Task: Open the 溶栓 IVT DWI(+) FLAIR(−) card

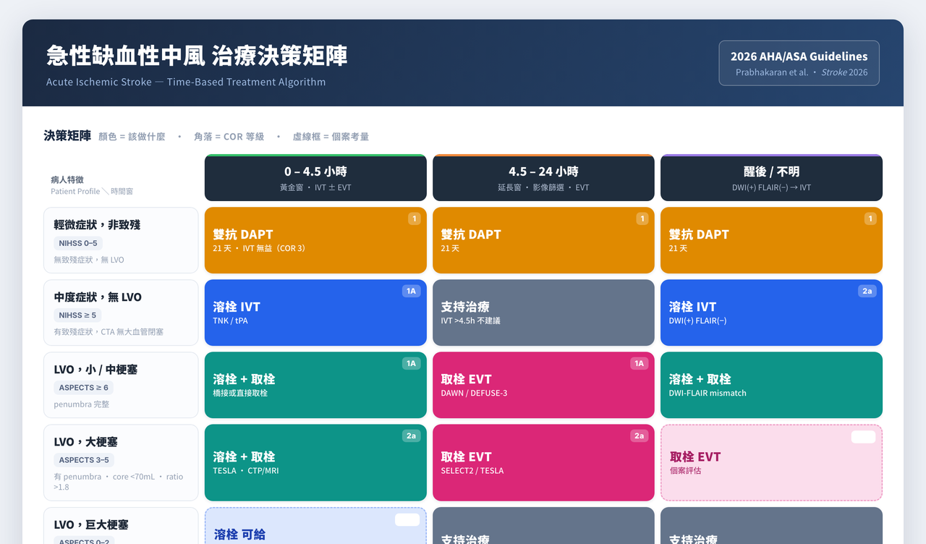Action: click(x=771, y=313)
